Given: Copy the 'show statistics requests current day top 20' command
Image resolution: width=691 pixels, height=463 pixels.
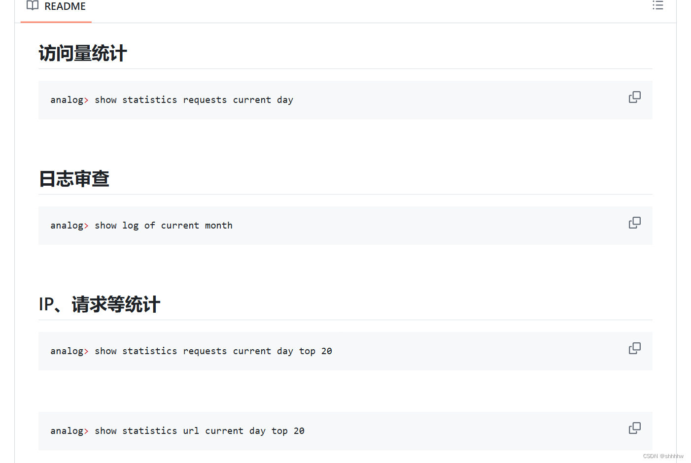Looking at the screenshot, I should (x=634, y=348).
